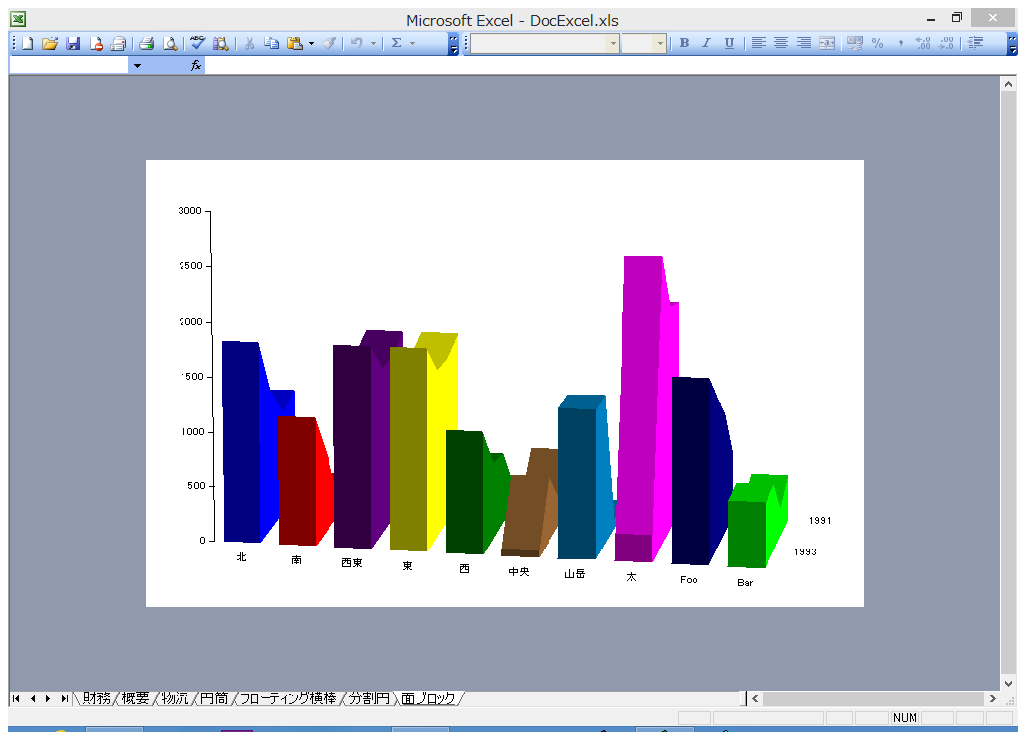Screen dimensions: 1024x732
Task: Toggle Bold formatting
Action: (684, 43)
